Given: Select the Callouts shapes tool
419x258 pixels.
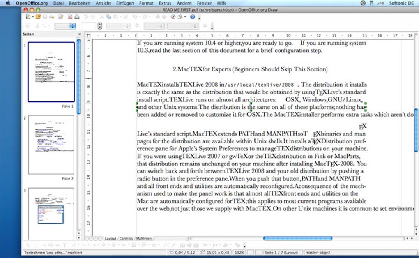Looking at the screenshot, I should [144, 245].
